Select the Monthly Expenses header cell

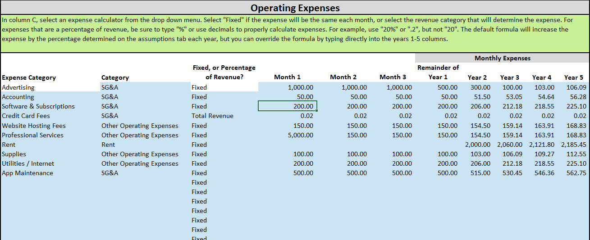click(503, 58)
